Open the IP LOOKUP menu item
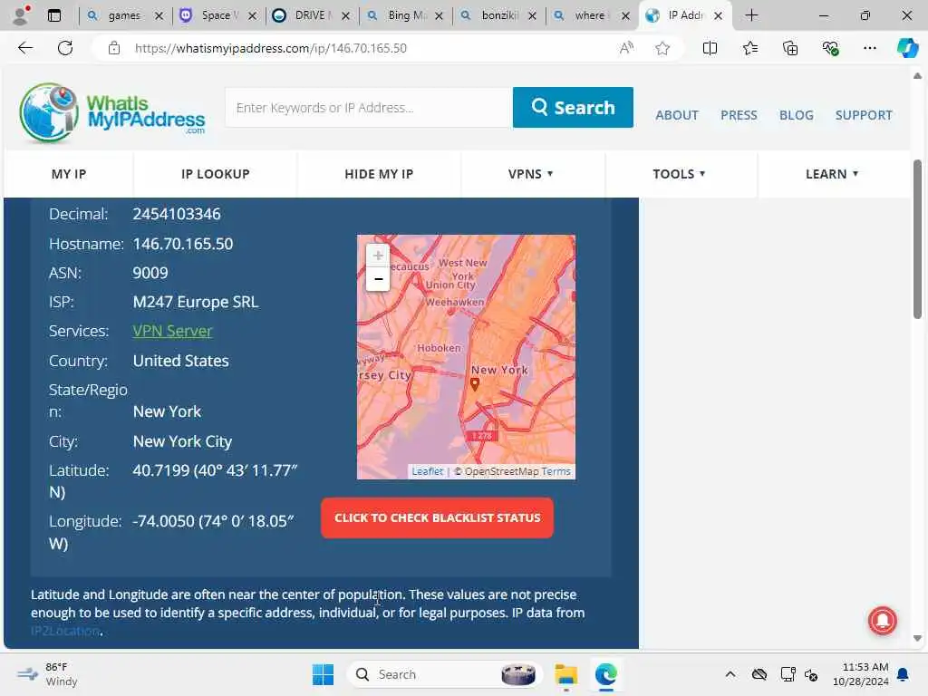The image size is (928, 696). (x=216, y=174)
